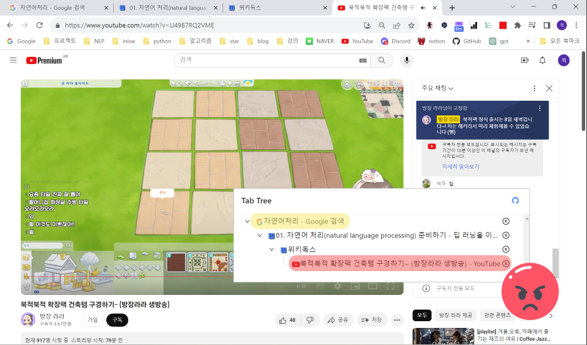Click the URL address bar
The image size is (587, 345).
tap(210, 25)
